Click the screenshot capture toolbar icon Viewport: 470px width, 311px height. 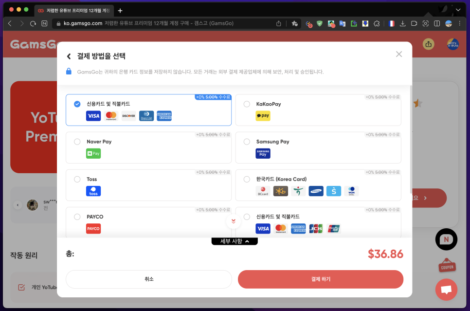(425, 23)
